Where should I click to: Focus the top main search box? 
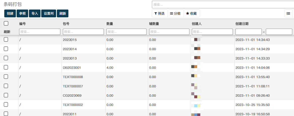click(x=223, y=5)
